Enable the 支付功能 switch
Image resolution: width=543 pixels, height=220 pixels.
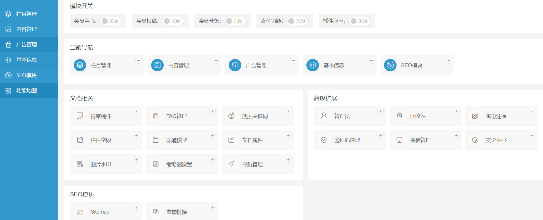point(297,21)
